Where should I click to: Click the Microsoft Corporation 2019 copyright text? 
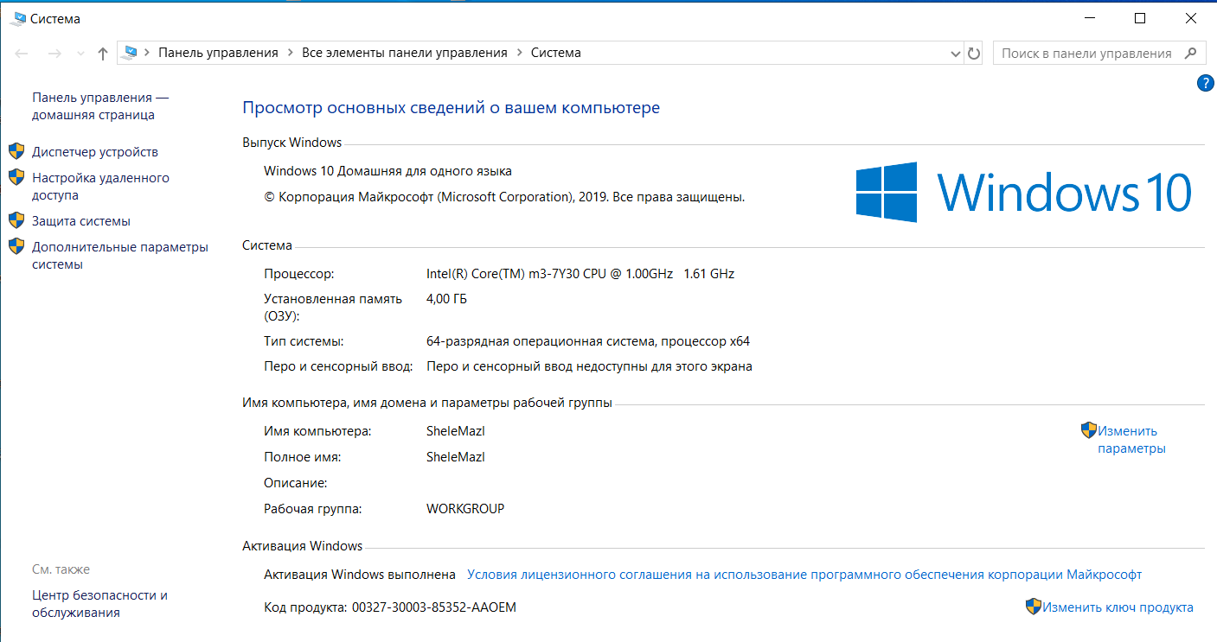pos(504,197)
